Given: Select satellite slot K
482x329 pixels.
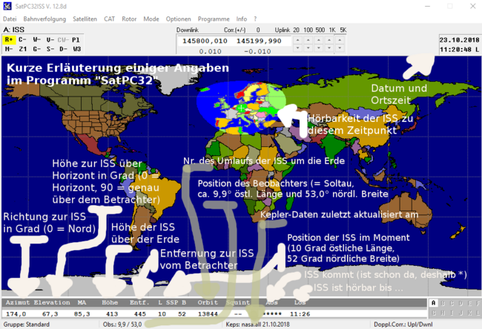Looking at the screenshot, I should pos(469,313).
